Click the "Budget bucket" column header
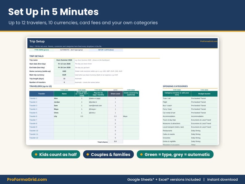Screen dimensions: 245x184 coord(204,94)
